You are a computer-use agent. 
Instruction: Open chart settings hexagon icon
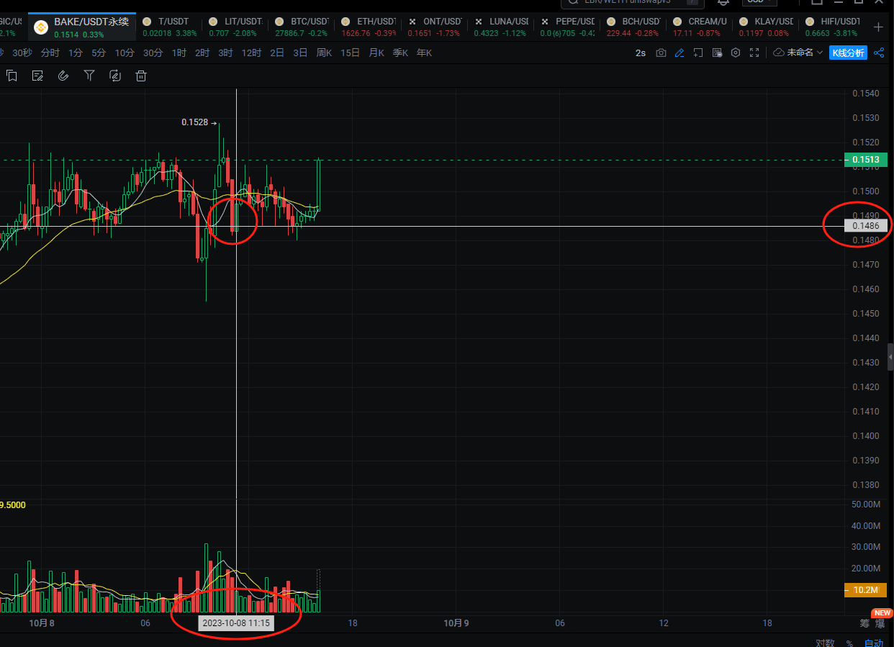pos(736,53)
